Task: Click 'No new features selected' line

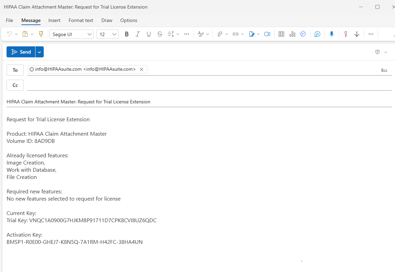Action: click(63, 199)
